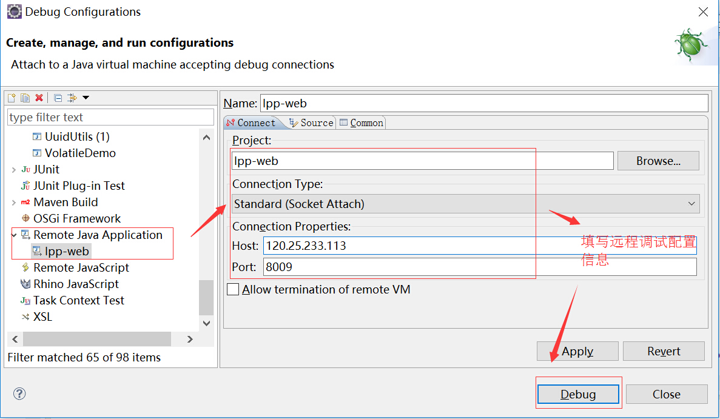Click the filter launch configurations icon
Screen dimensions: 720x419
(72, 98)
